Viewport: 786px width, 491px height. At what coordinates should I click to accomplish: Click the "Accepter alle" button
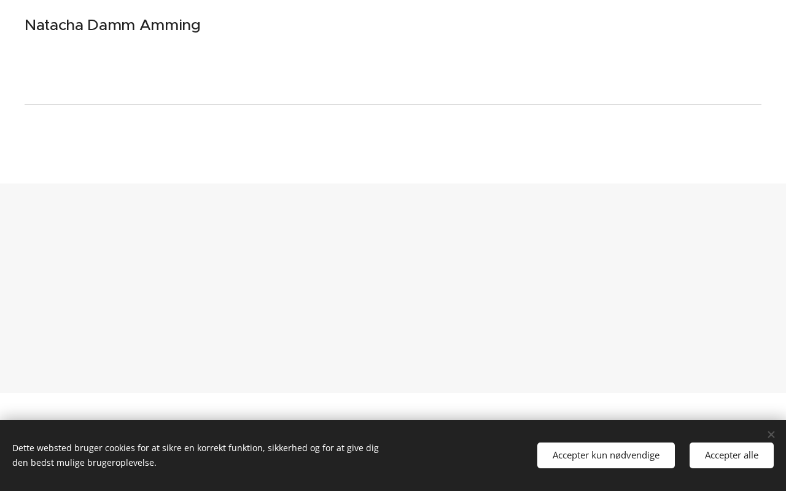[x=731, y=455]
